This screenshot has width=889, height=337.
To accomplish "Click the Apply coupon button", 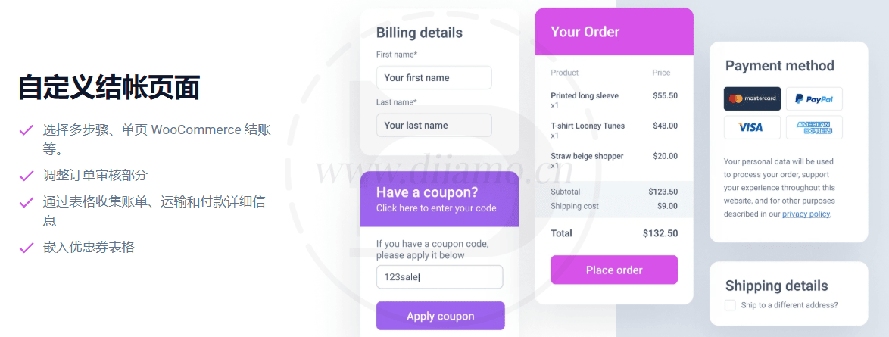I will (440, 316).
